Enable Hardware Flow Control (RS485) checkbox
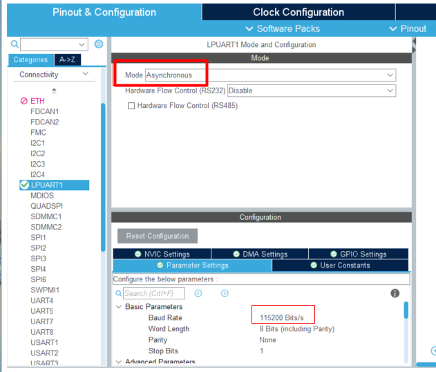 tap(131, 106)
